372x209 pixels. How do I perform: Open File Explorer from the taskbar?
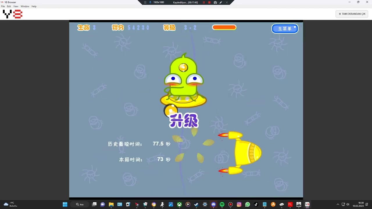tap(111, 204)
